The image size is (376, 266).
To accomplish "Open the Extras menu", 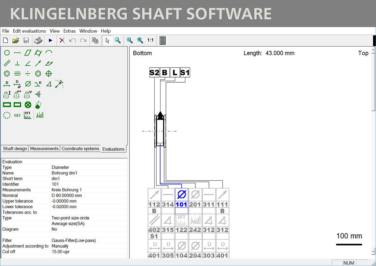I will (x=69, y=31).
